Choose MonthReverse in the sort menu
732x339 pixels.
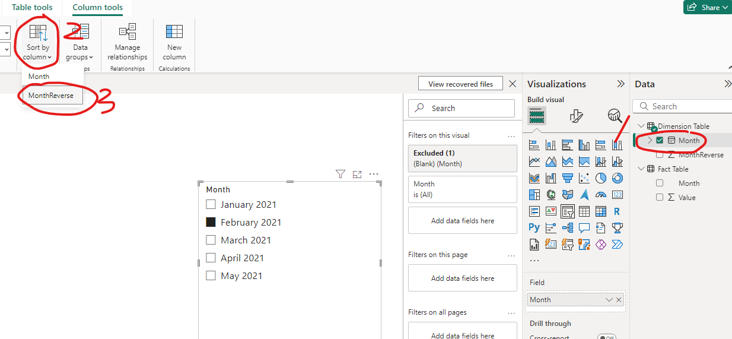tap(52, 95)
